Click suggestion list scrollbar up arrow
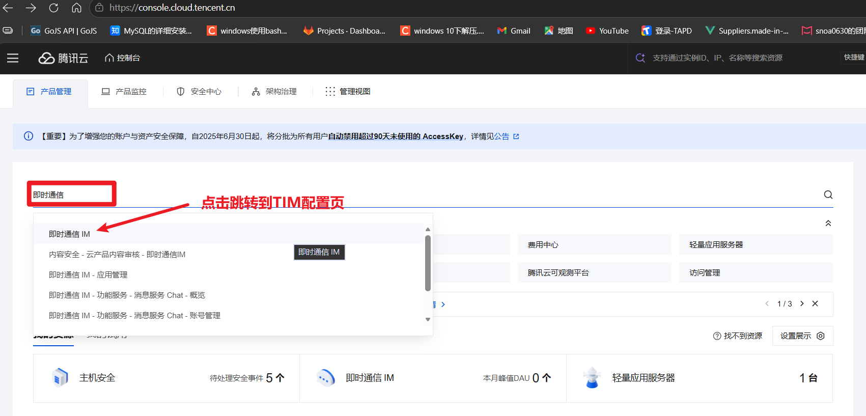 [428, 229]
